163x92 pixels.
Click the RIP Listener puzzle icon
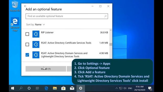[x=36, y=34]
